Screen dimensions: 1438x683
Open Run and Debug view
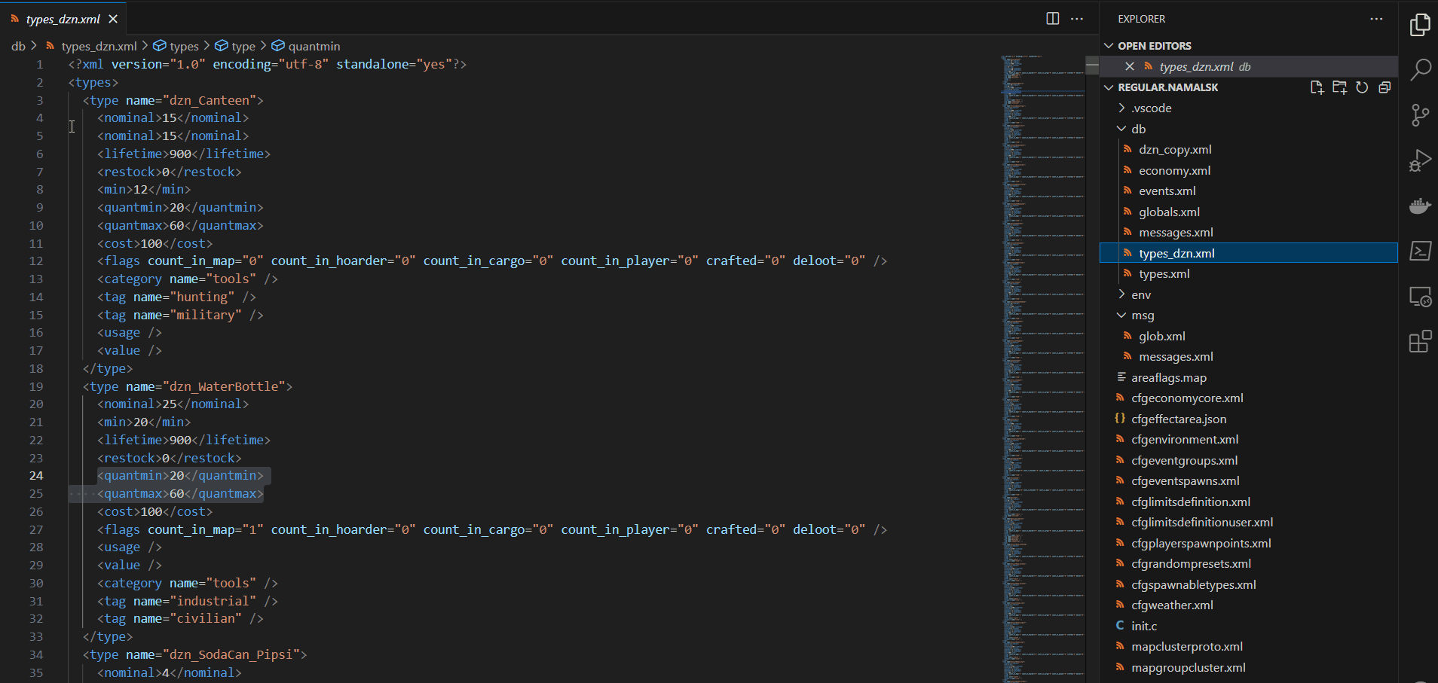click(x=1420, y=160)
